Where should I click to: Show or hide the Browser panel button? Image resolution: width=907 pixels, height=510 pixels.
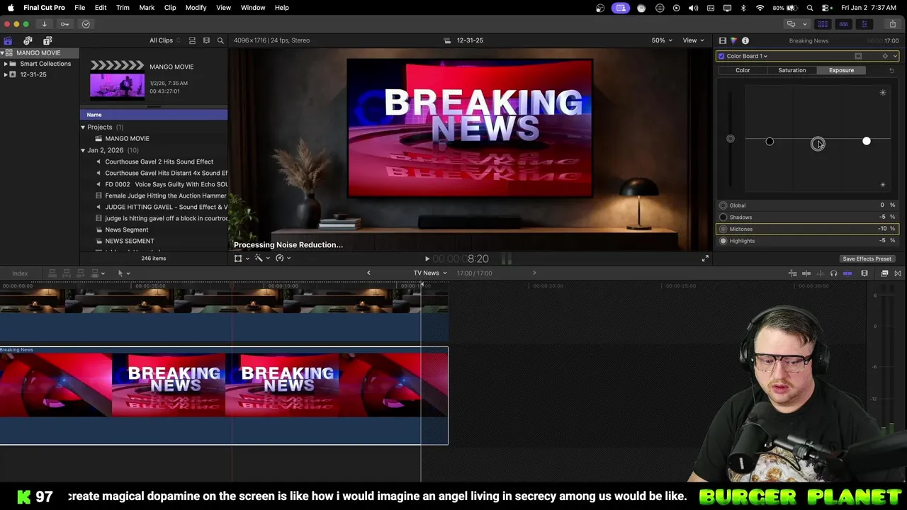pyautogui.click(x=823, y=24)
